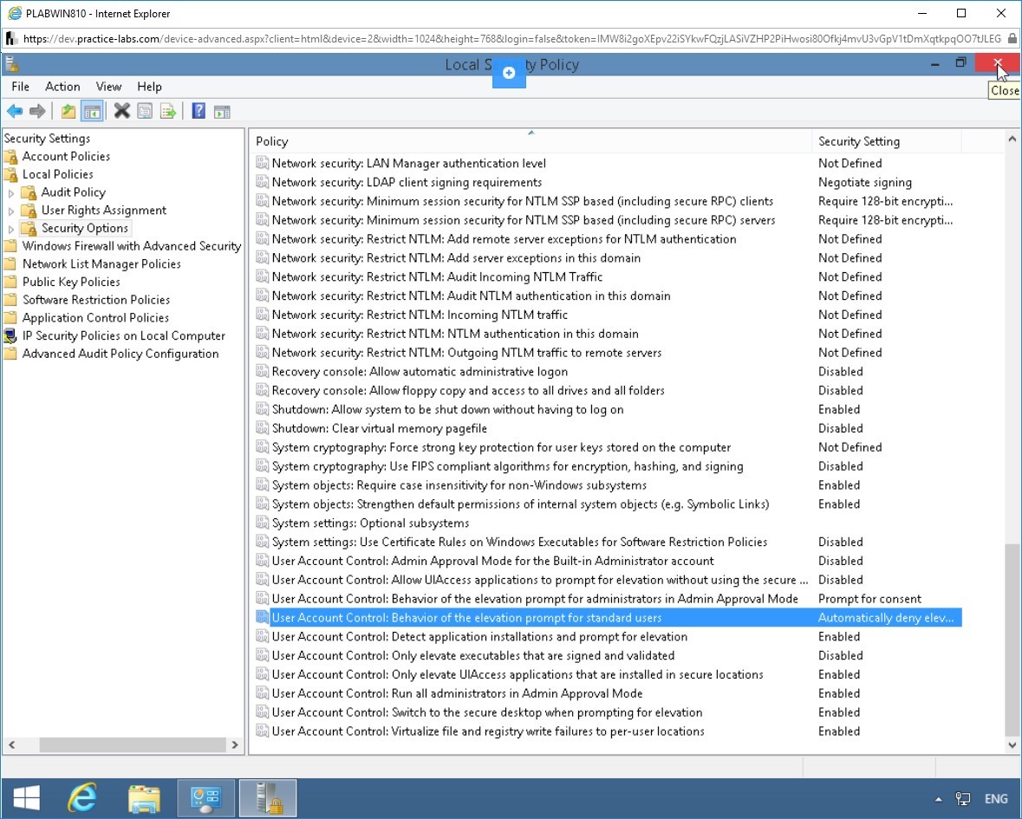Screen dimensions: 1022x819
Task: Click the Help question mark icon
Action: pos(199,112)
